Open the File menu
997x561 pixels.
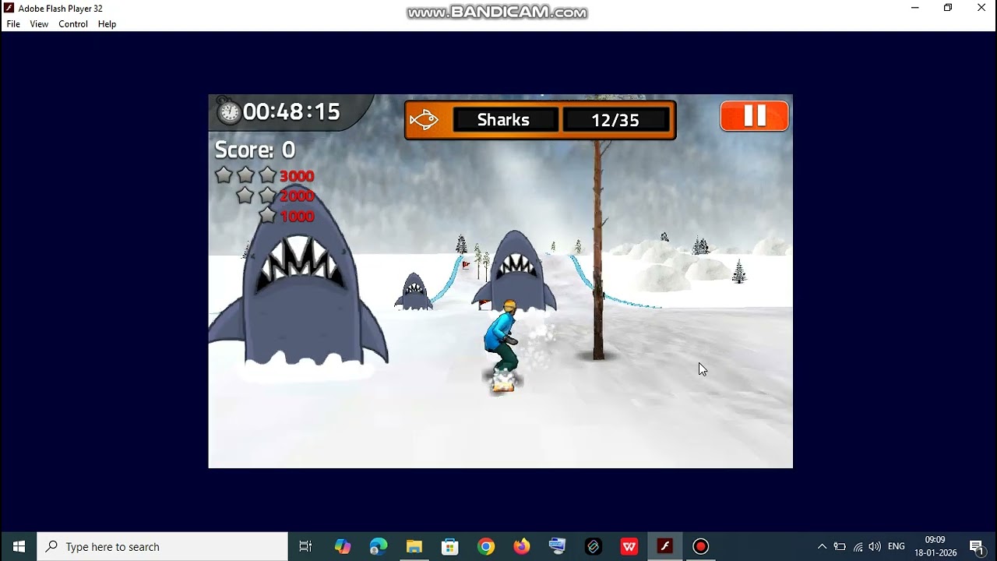pyautogui.click(x=13, y=24)
